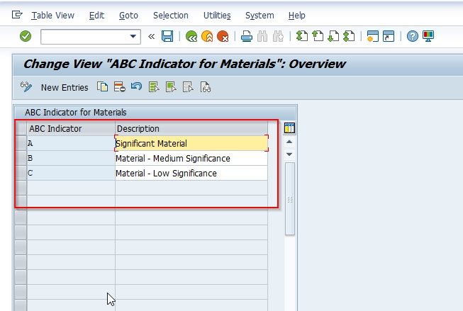This screenshot has height=311, width=463.
Task: Click the Undo change arrow icon
Action: [136, 86]
